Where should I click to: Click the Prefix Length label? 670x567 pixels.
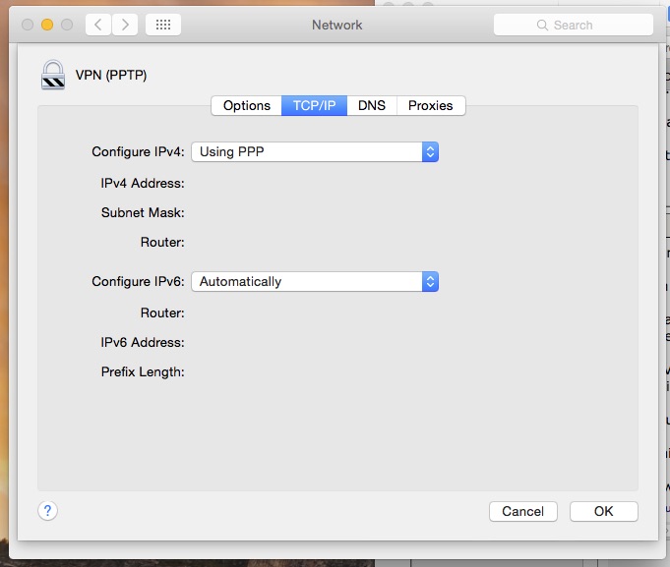143,372
